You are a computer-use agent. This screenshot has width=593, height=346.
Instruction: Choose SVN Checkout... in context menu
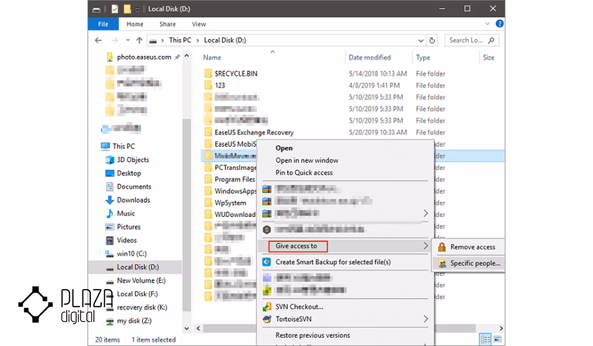point(299,306)
